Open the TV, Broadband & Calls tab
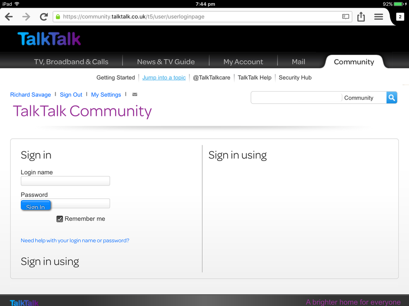 click(x=71, y=62)
